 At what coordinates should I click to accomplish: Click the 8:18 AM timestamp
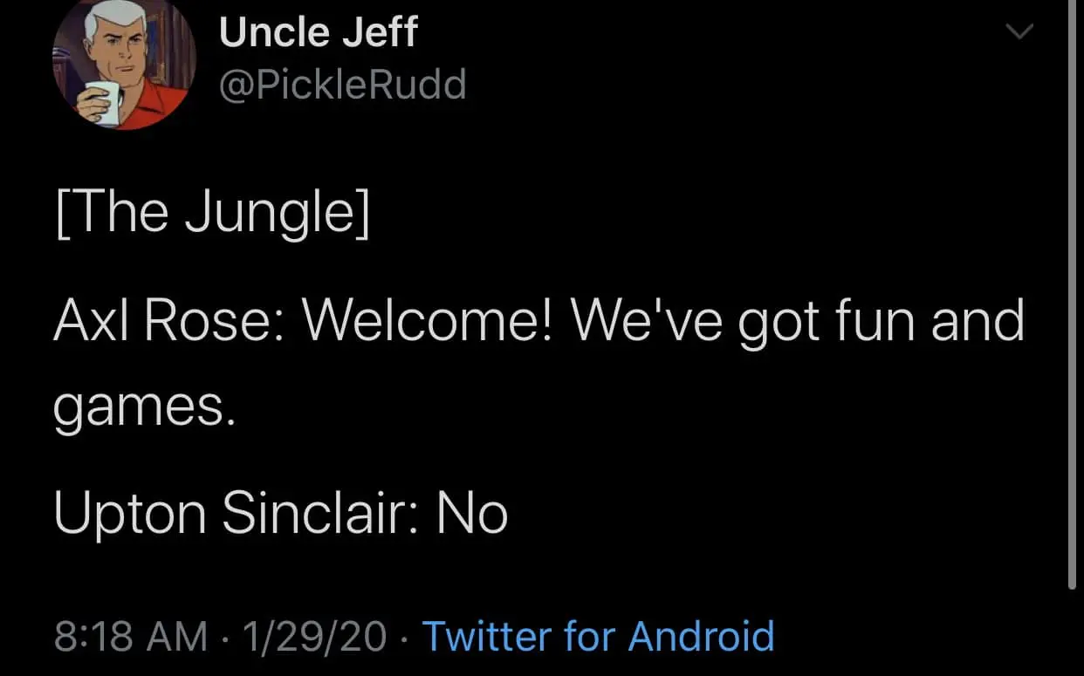pos(131,635)
